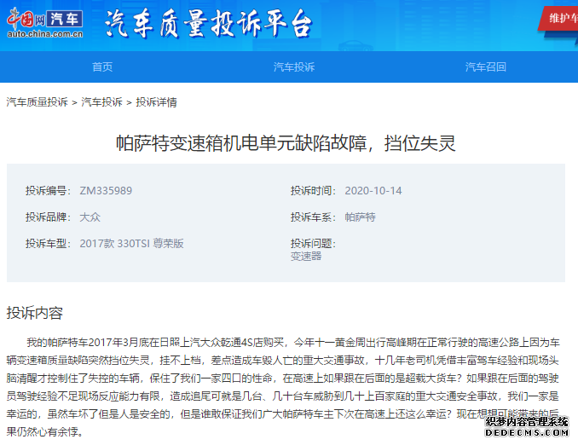Image resolution: width=578 pixels, height=445 pixels.
Task: Click the 汽车质量投诉 breadcrumb link
Action: tap(37, 102)
